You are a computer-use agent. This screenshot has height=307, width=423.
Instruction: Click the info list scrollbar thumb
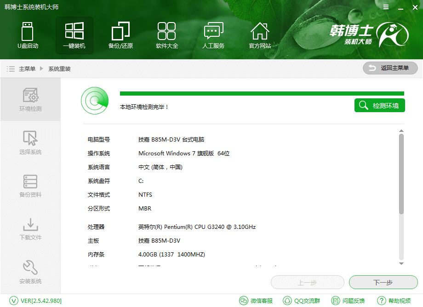[401, 174]
